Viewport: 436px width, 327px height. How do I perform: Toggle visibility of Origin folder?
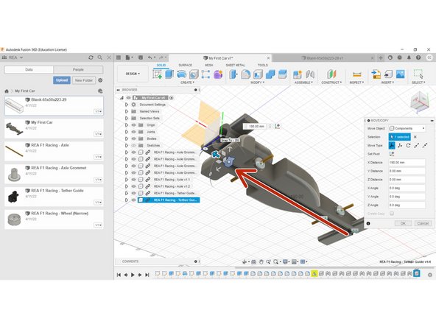click(134, 125)
